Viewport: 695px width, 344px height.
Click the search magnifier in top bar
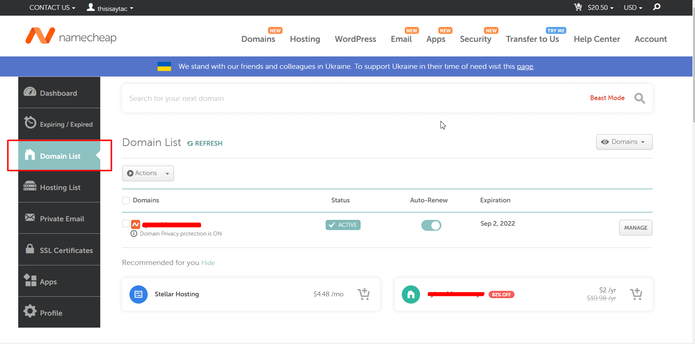pyautogui.click(x=657, y=7)
